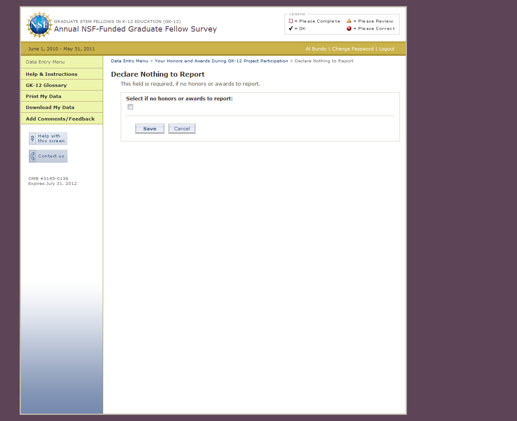The image size is (517, 421).
Task: Go to Your Honors and Awards breadcrumb
Action: [x=221, y=61]
